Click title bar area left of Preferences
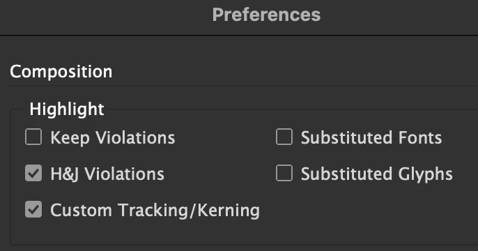The height and width of the screenshot is (251, 478). [104, 15]
